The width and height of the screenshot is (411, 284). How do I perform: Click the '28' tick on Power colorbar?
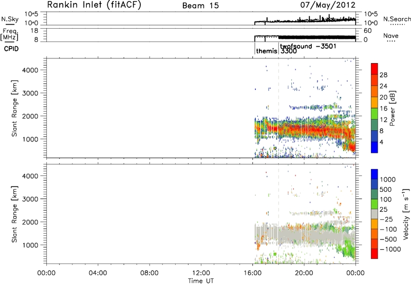click(x=383, y=75)
